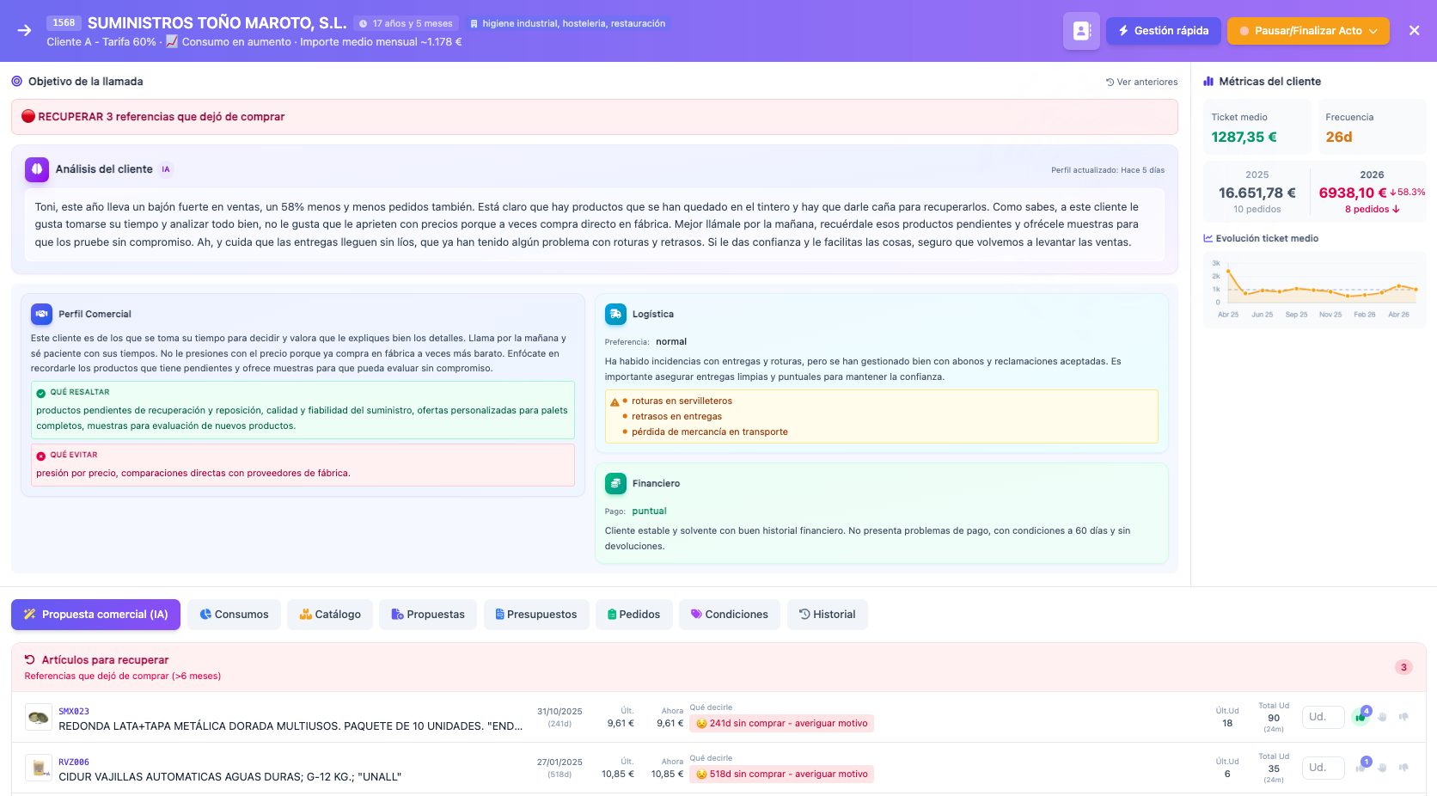Click the RVZ006 product thumbnail
Screen dimensions: 1437x796
click(x=38, y=768)
